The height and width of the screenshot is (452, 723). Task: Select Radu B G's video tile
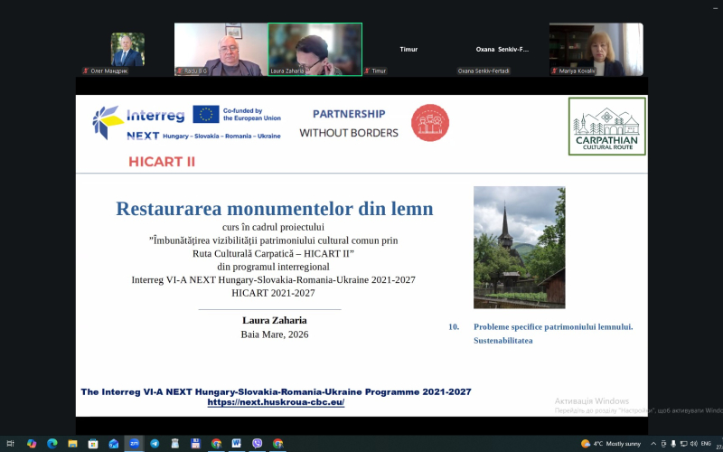pyautogui.click(x=221, y=49)
